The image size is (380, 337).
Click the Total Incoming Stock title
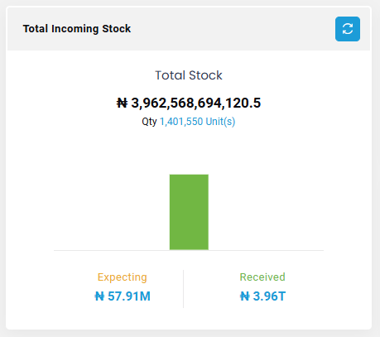[77, 29]
